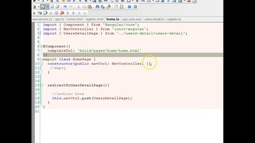Switch to the app.ts tab
255x143 pixels.
[x=59, y=19]
